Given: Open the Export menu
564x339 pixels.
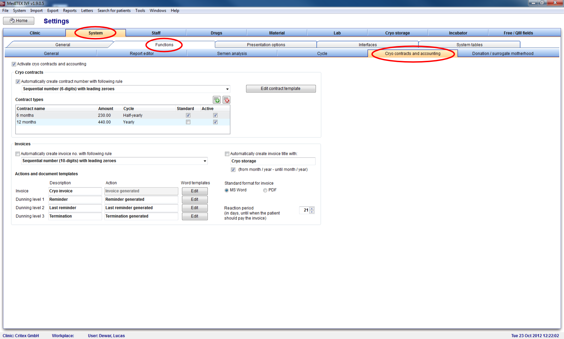Looking at the screenshot, I should coord(53,11).
